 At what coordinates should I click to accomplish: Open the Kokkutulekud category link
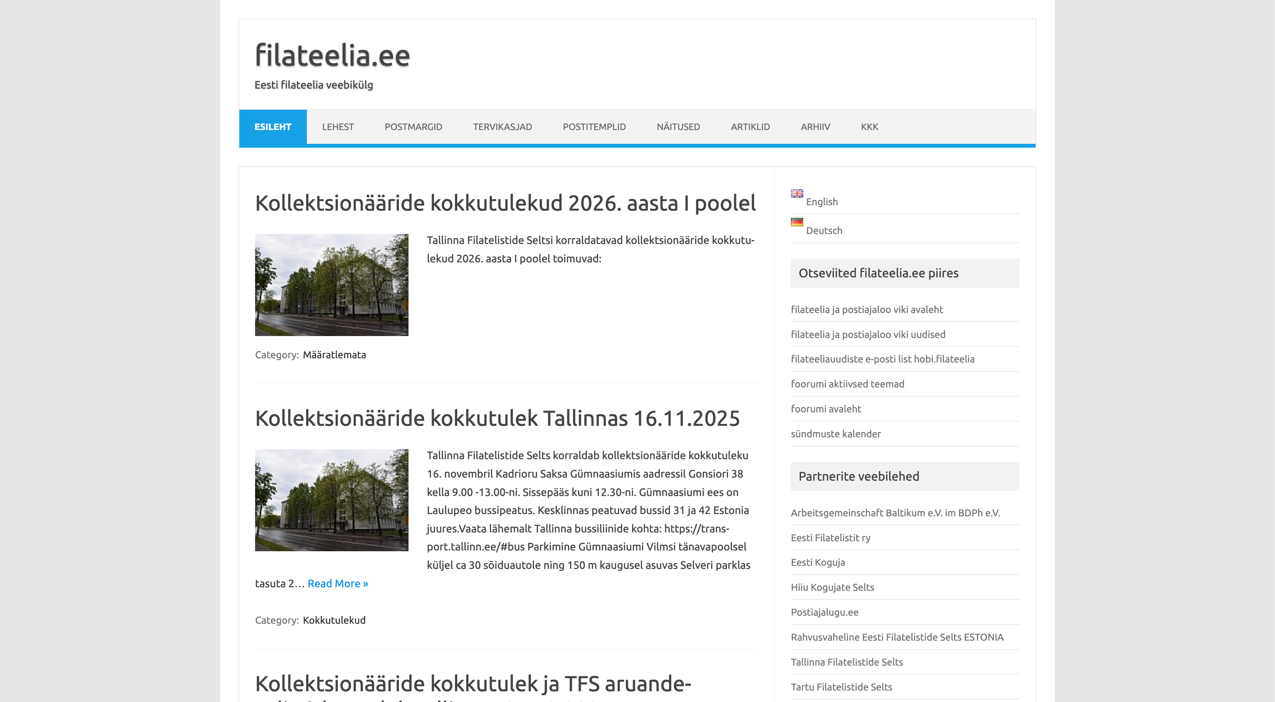point(334,620)
